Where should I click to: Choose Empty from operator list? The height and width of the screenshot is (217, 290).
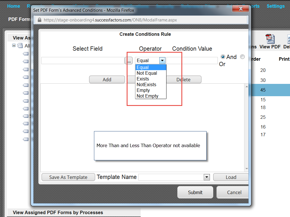click(151, 90)
